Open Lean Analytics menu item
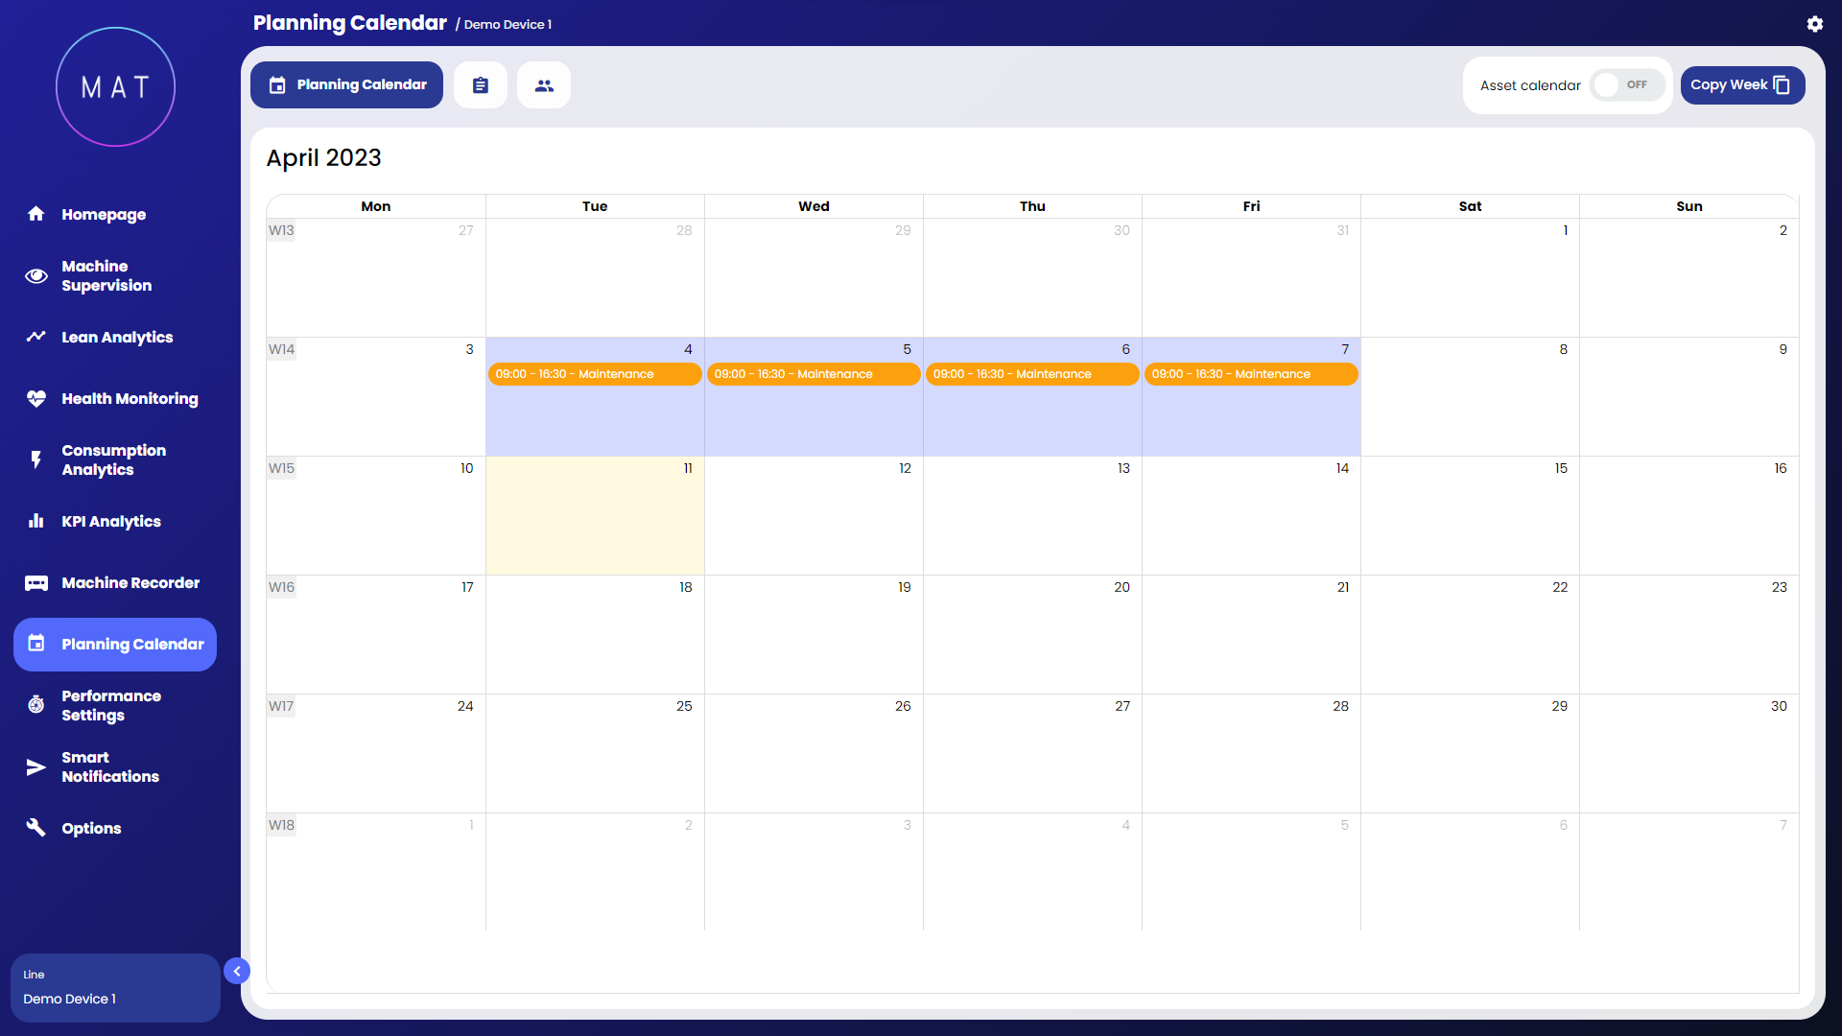 [x=117, y=338]
